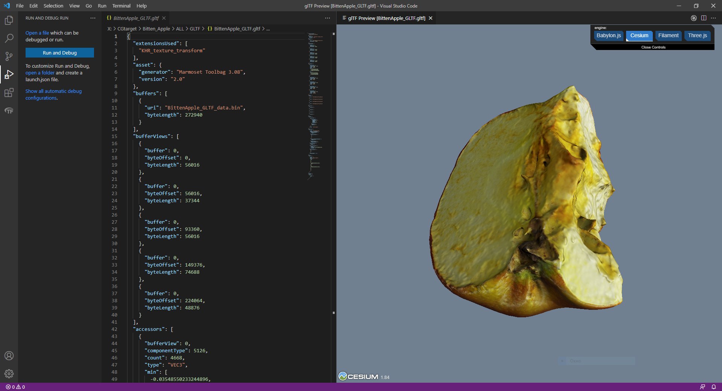
Task: Open the Manage gear icon
Action: click(9, 374)
